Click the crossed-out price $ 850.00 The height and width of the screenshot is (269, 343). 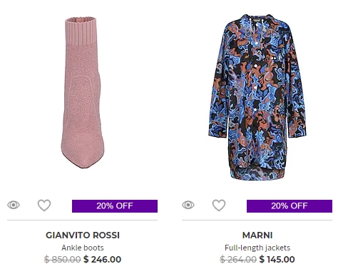[63, 259]
